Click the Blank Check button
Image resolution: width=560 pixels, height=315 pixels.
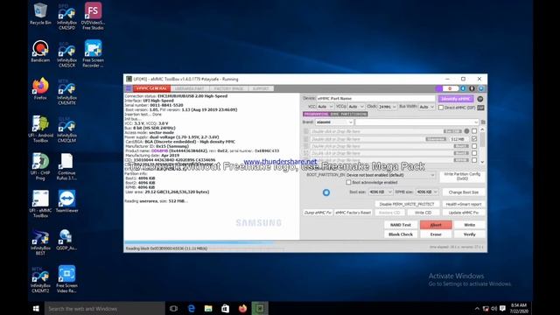click(401, 234)
